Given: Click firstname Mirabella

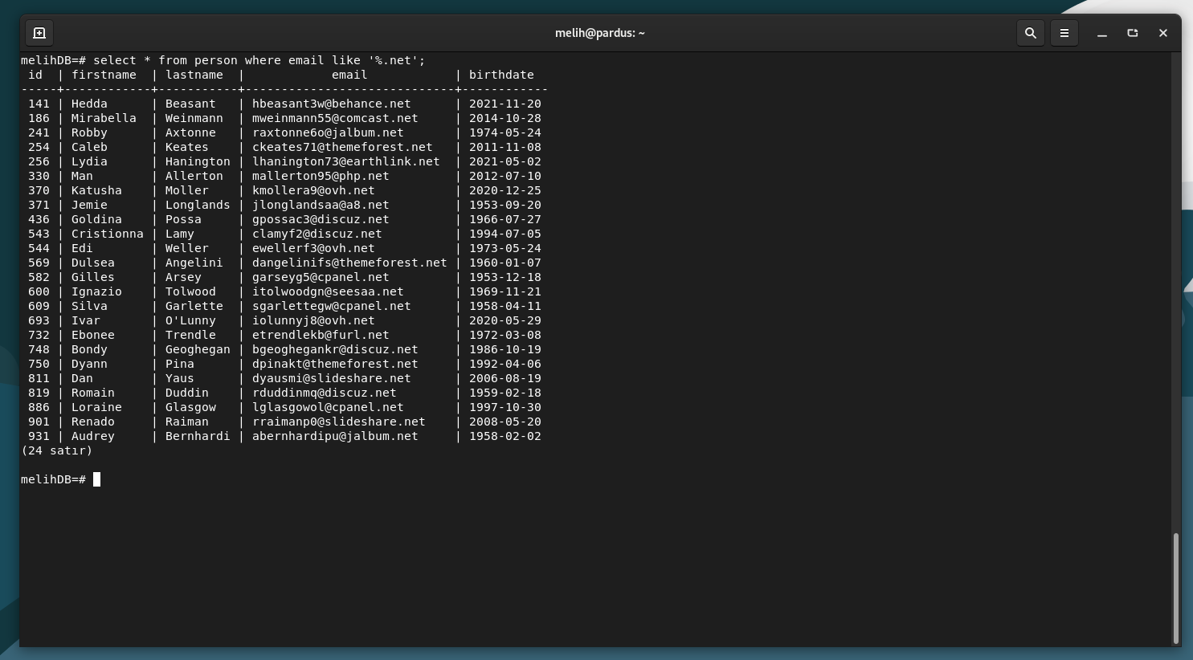Looking at the screenshot, I should coord(104,118).
